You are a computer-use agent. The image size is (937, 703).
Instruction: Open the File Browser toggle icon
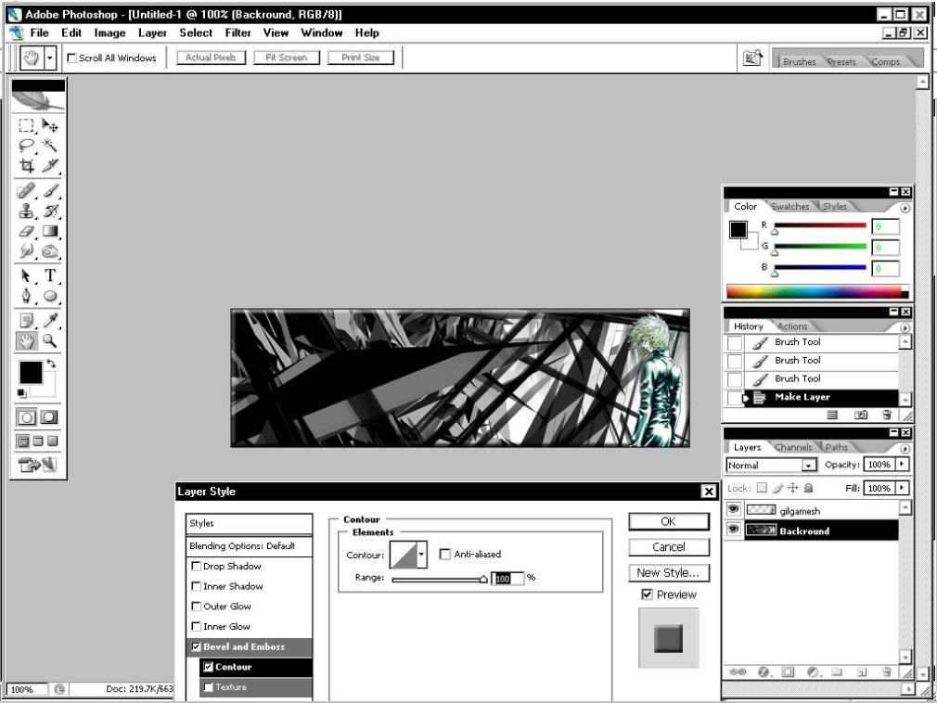point(752,58)
